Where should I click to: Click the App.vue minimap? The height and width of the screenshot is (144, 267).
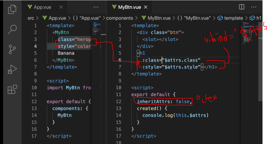[97, 28]
